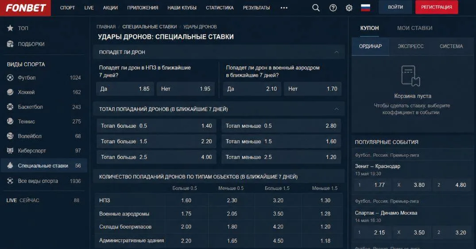Bet Да 1.85 on НПЗ strike

pyautogui.click(x=125, y=89)
